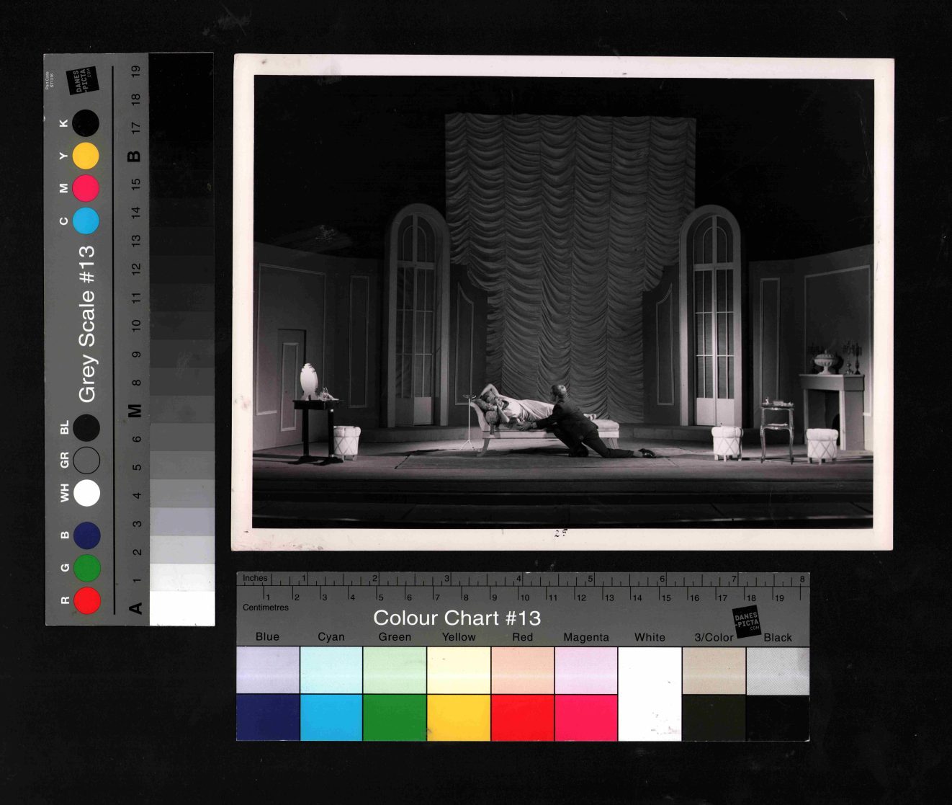
Task: Click the white step 1 patch of grey scale
Action: coord(182,608)
